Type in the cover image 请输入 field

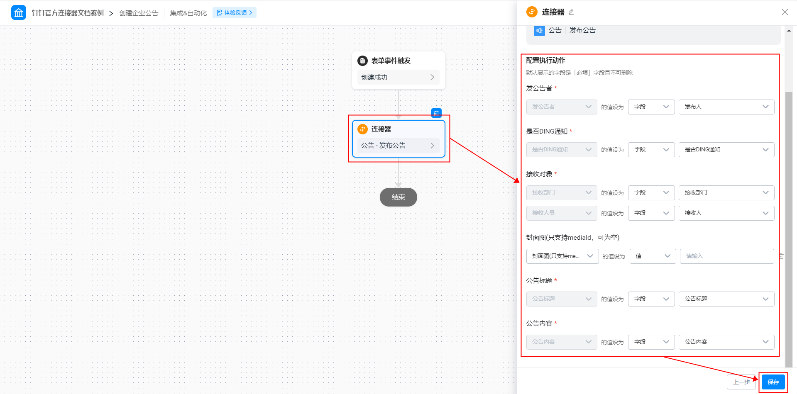click(726, 256)
